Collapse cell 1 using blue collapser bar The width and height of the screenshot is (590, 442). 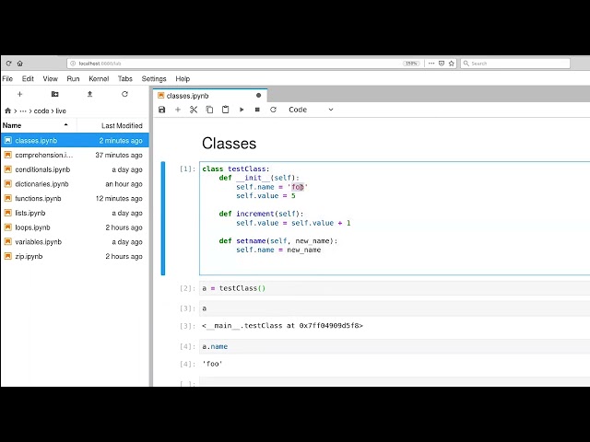(x=163, y=218)
